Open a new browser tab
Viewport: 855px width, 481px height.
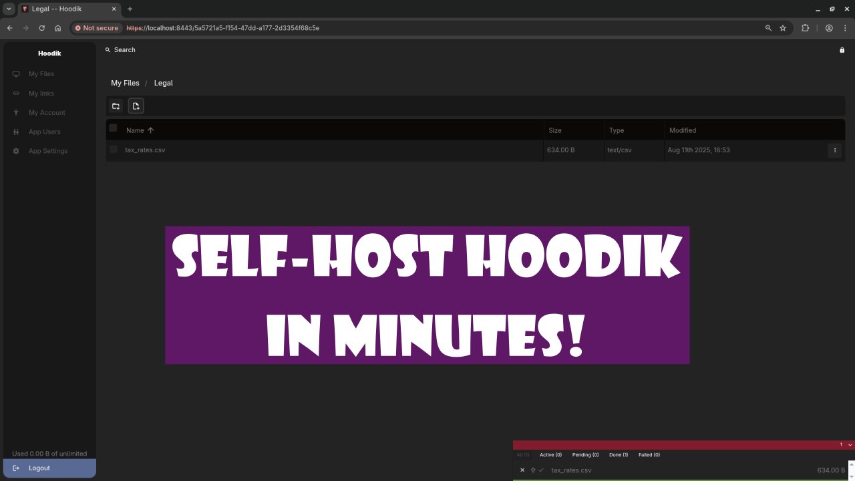[x=130, y=9]
